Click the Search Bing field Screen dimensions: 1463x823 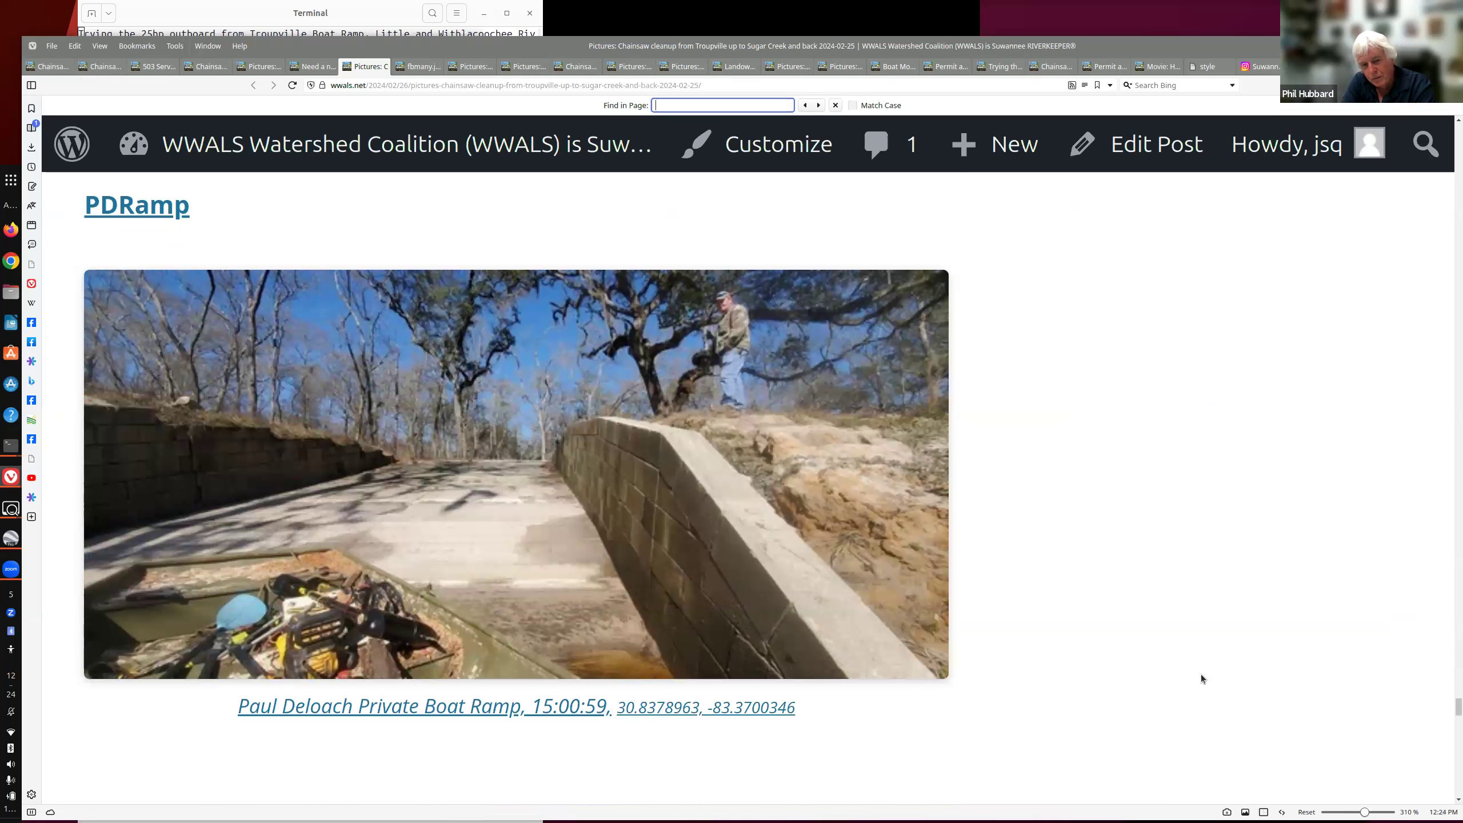pos(1180,85)
